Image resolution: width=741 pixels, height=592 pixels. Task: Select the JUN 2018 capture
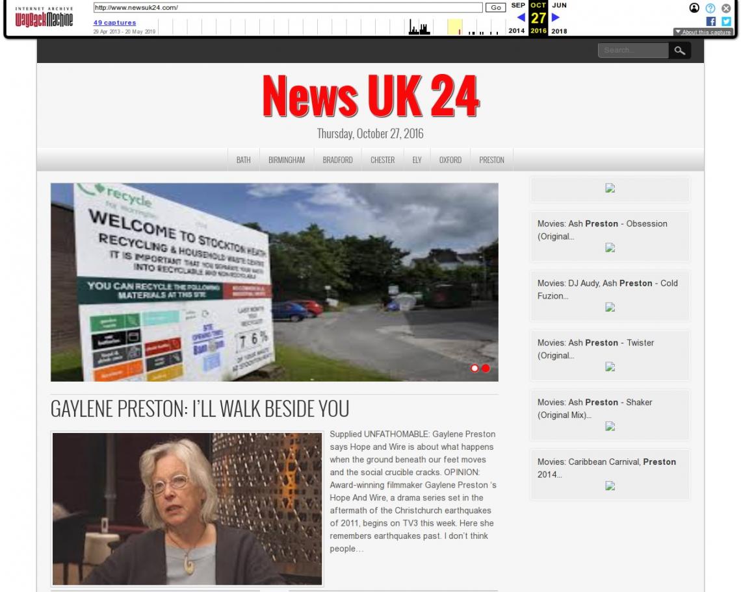tap(559, 18)
